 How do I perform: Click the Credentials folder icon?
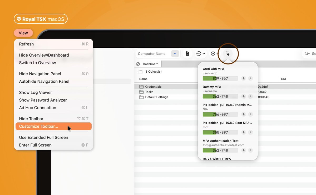pos(141,87)
